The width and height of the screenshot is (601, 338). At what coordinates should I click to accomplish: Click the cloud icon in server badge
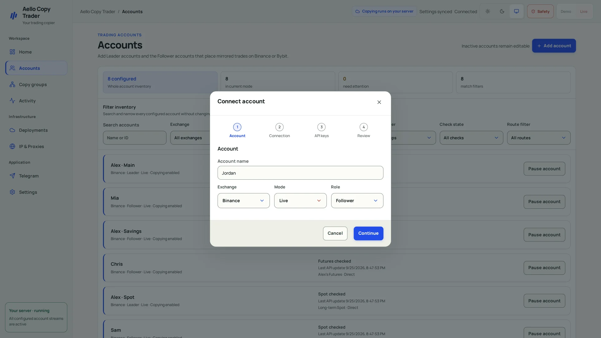(357, 12)
